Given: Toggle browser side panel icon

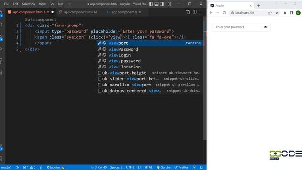Looking at the screenshot, I should click(292, 13).
